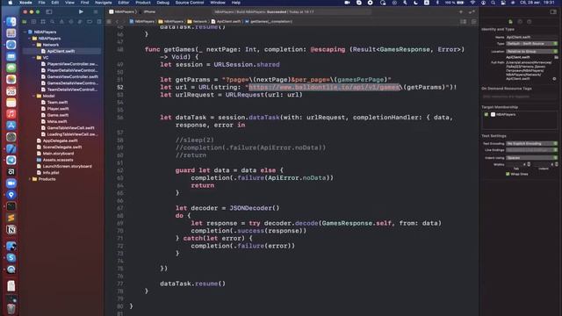Adjust the Tab width stepper

[x=529, y=164]
